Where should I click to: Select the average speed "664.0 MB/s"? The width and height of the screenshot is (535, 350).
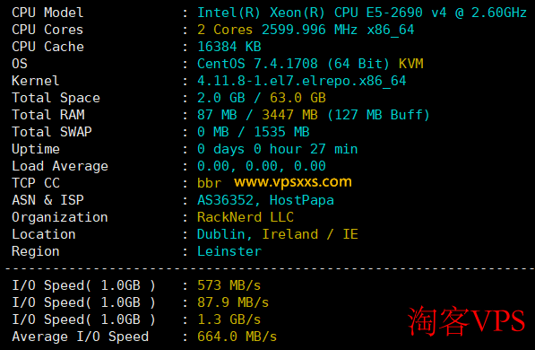tap(237, 337)
